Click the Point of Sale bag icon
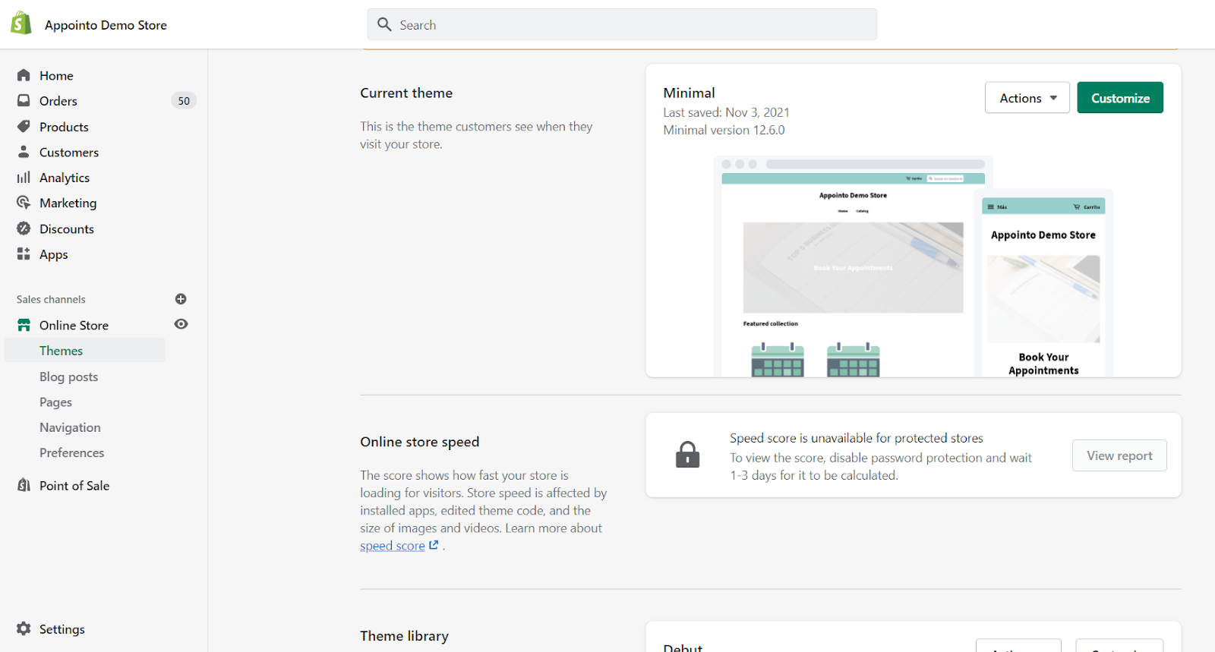The width and height of the screenshot is (1215, 652). [x=24, y=485]
